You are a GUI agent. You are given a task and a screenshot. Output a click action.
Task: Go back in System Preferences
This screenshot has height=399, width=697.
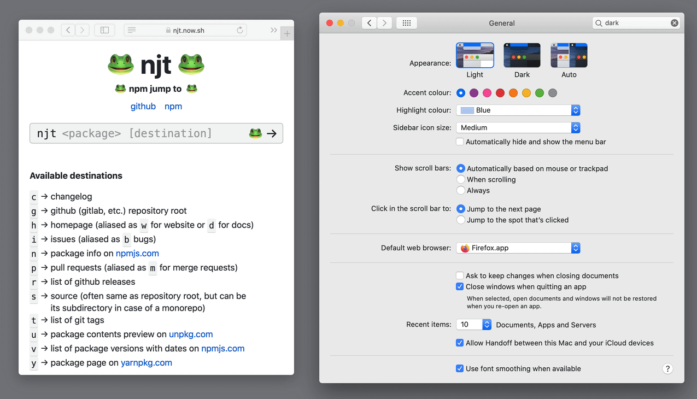pyautogui.click(x=370, y=23)
